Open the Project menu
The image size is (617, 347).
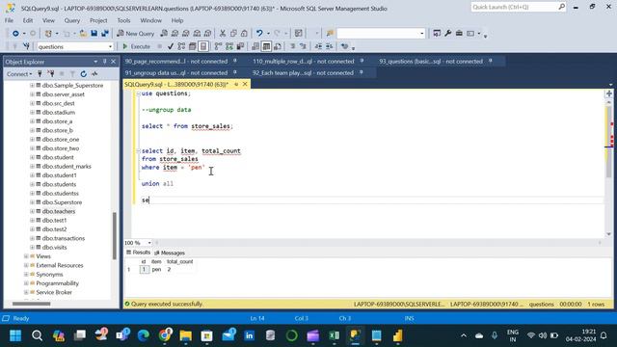(98, 20)
